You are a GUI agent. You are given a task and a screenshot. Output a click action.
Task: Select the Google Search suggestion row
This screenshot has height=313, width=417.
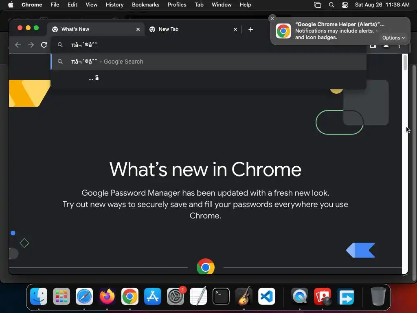coord(209,62)
